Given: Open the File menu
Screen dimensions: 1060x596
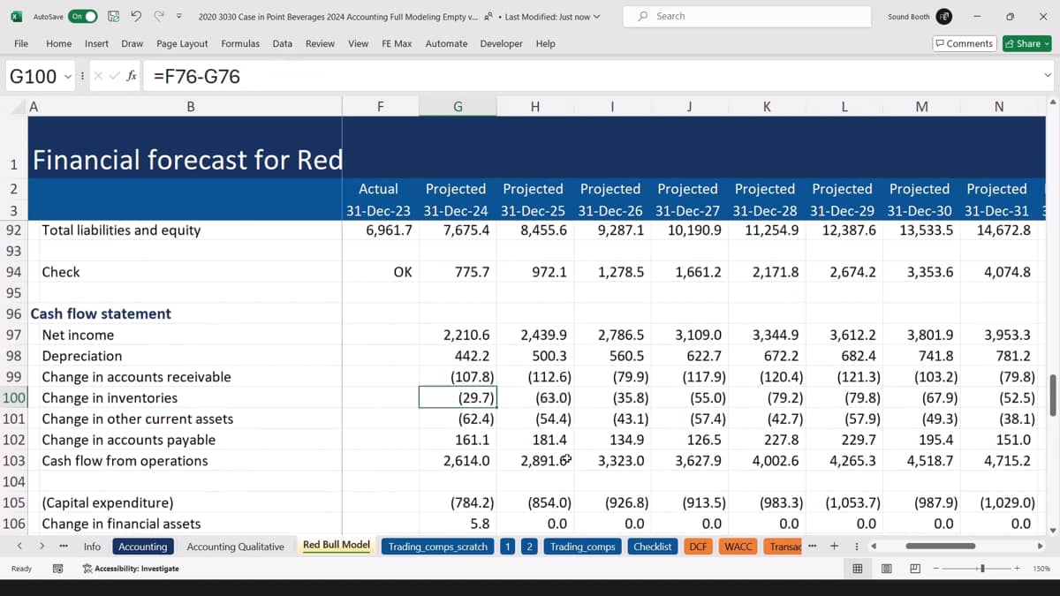Looking at the screenshot, I should (x=21, y=43).
